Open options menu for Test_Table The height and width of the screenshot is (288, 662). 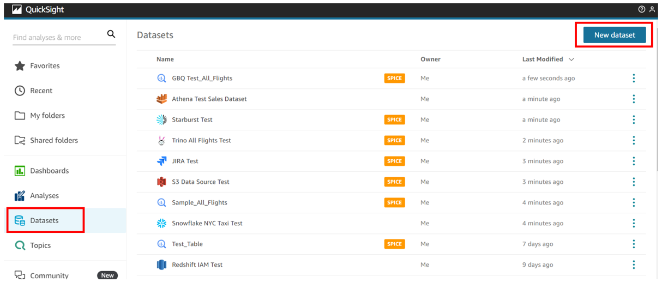634,244
